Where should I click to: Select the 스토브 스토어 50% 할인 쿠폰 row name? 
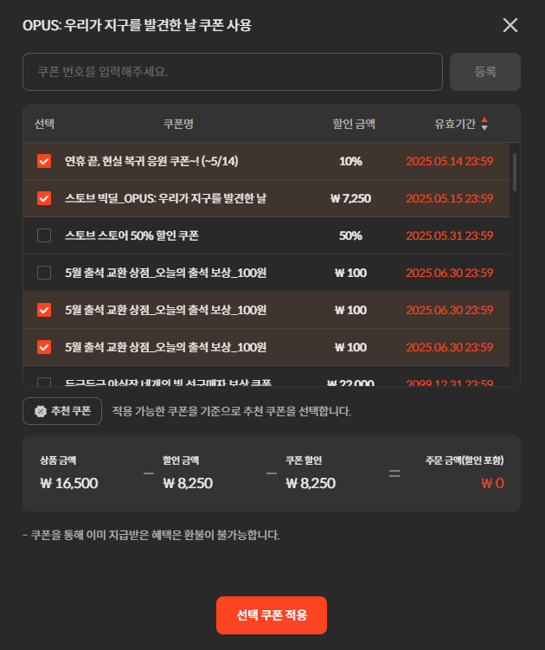tap(131, 235)
